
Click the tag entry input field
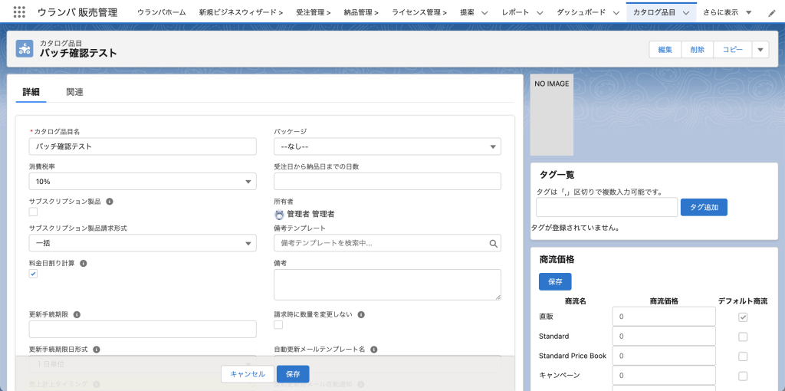pos(607,207)
